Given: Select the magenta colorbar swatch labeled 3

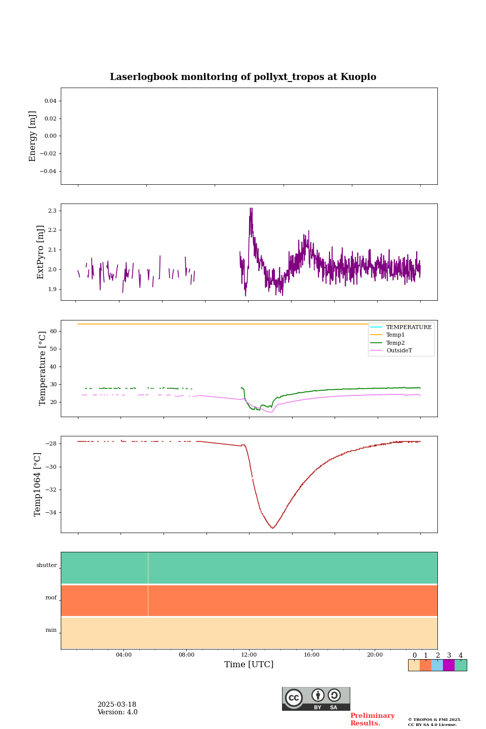Looking at the screenshot, I should coord(449,665).
